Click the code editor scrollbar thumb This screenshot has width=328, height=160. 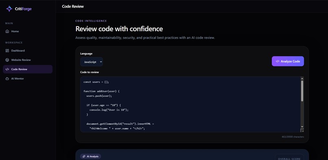click(302, 91)
